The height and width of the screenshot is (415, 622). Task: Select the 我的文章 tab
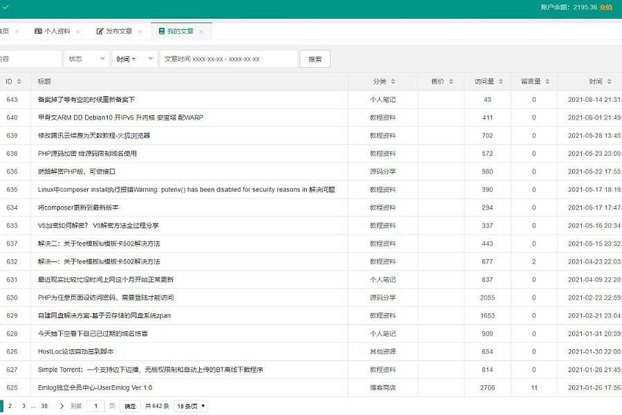point(180,31)
